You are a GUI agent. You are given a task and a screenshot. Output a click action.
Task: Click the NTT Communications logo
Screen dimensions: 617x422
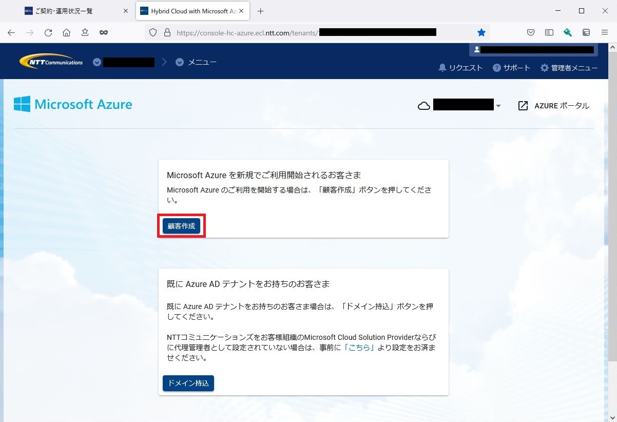[51, 61]
